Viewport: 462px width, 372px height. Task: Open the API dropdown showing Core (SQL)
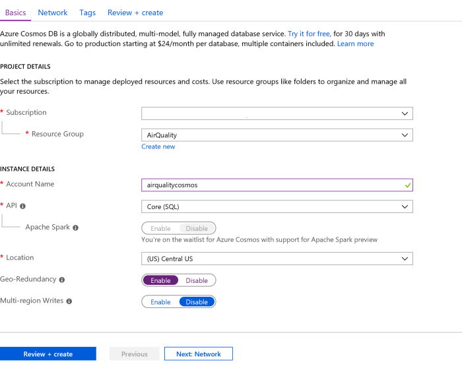pyautogui.click(x=277, y=206)
